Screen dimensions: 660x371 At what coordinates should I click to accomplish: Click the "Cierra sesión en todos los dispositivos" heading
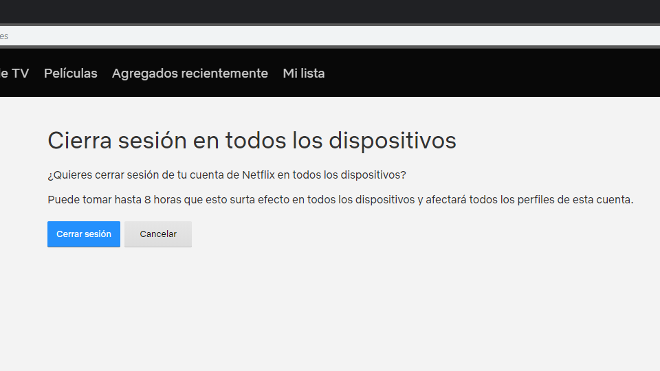(252, 141)
